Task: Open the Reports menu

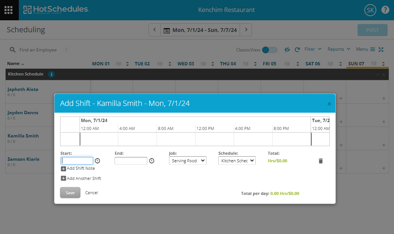Action: click(338, 49)
